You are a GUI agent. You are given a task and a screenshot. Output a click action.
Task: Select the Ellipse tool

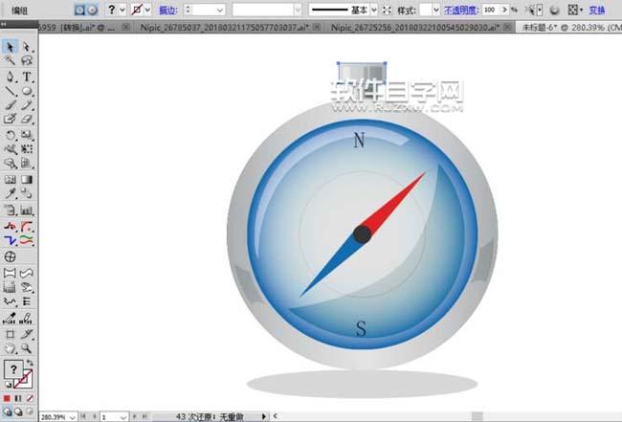[x=27, y=91]
